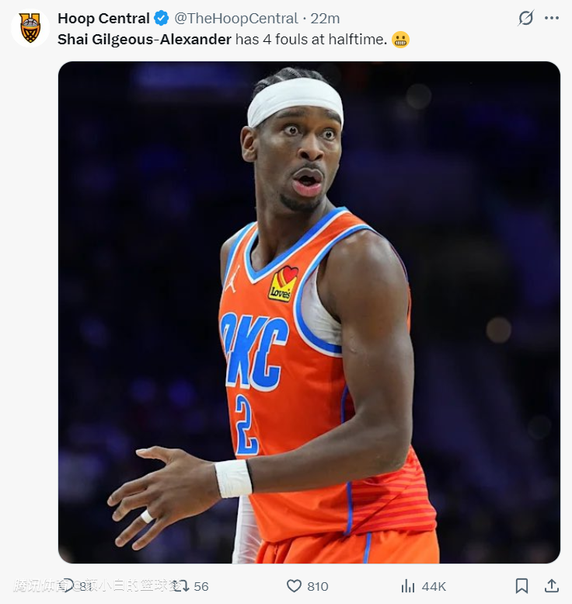The width and height of the screenshot is (572, 604).
Task: Click the grimacing emoji in tweet text
Action: click(x=401, y=39)
